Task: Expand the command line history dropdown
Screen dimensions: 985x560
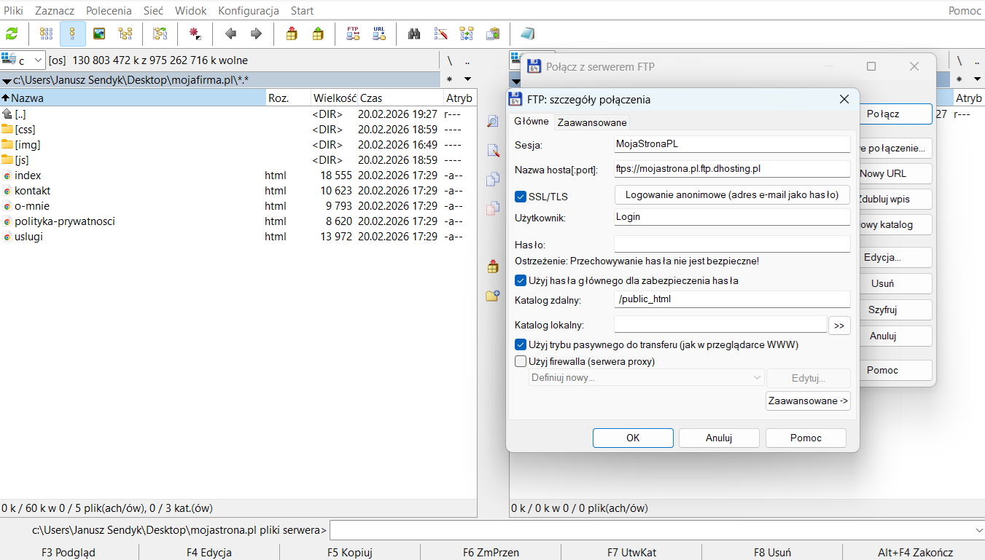Action: click(978, 530)
